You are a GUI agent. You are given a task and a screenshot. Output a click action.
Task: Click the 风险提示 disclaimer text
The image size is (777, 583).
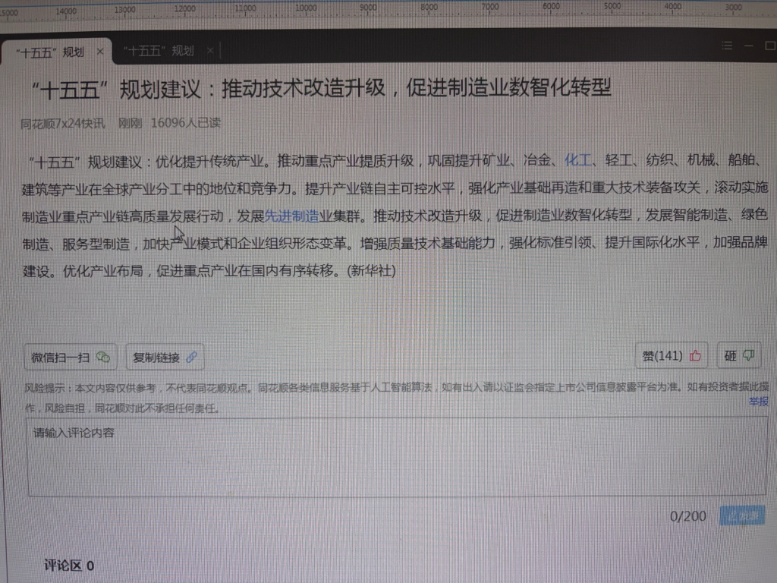(396, 398)
